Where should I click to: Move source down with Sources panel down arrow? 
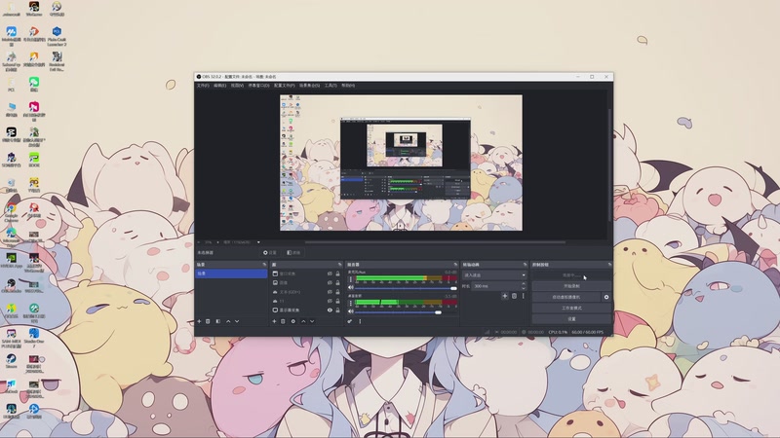tap(312, 321)
